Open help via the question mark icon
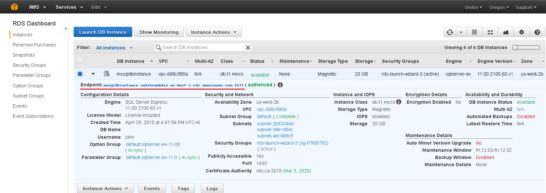 537,32
